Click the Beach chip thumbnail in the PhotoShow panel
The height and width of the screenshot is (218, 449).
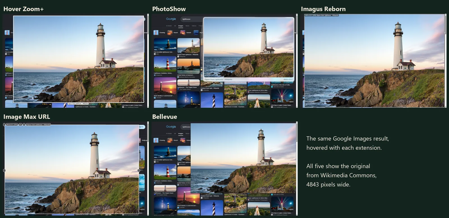(x=170, y=33)
